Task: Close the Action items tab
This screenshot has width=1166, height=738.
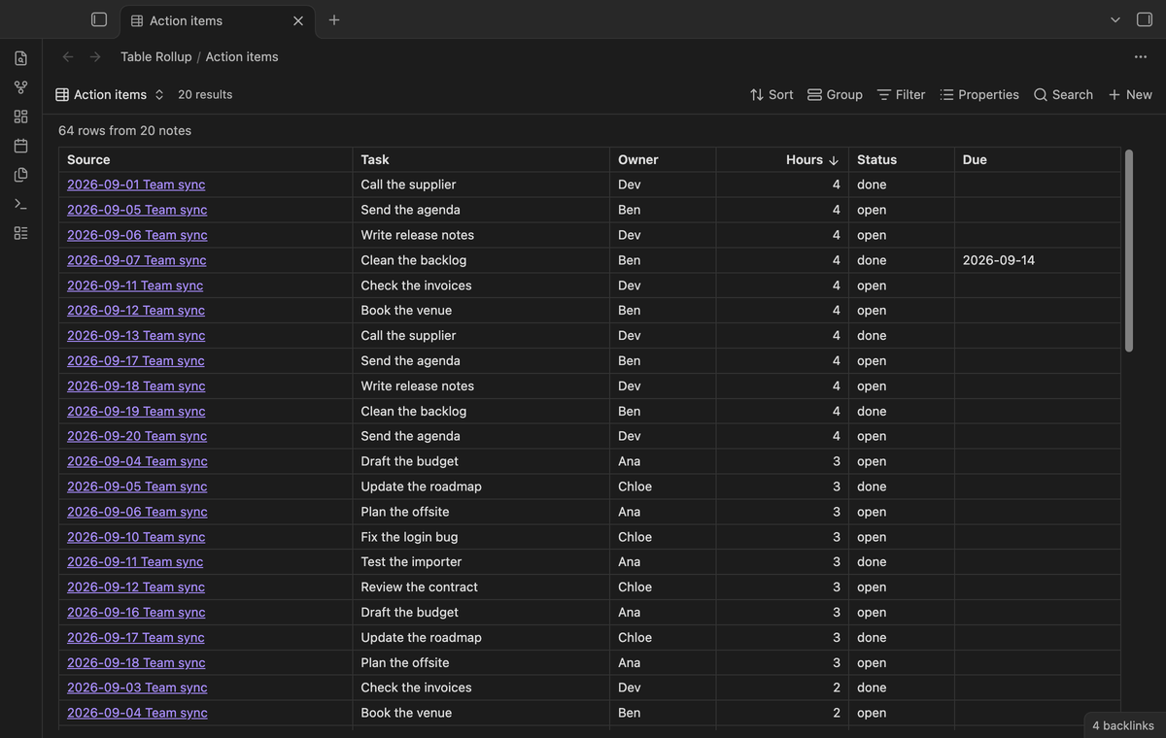Action: (298, 20)
